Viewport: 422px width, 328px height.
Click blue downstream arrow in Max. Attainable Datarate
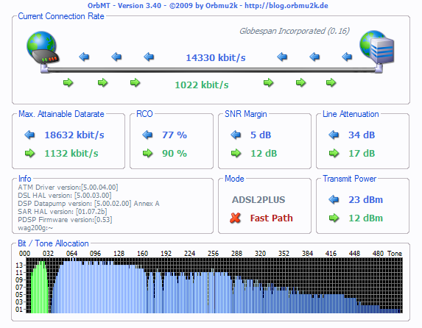pyautogui.click(x=29, y=135)
